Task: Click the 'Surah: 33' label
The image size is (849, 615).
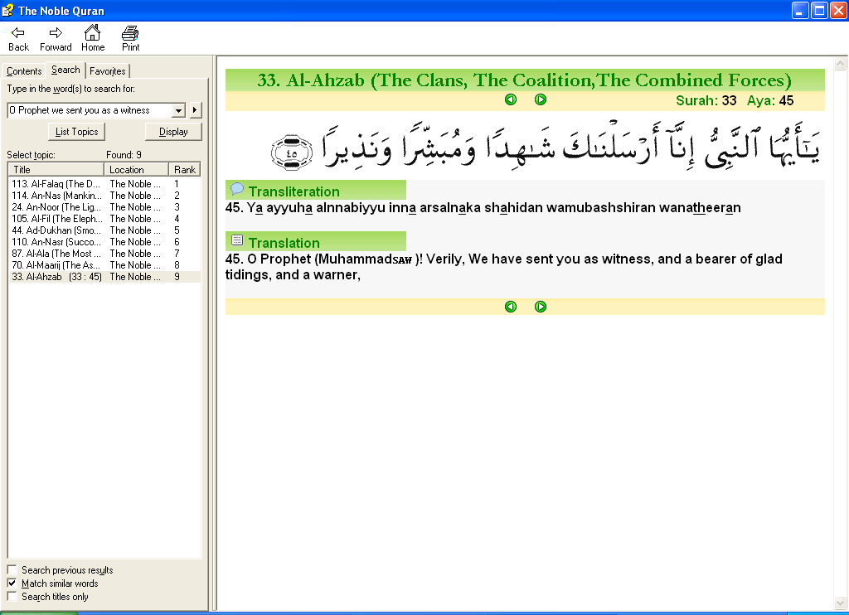Action: click(706, 100)
